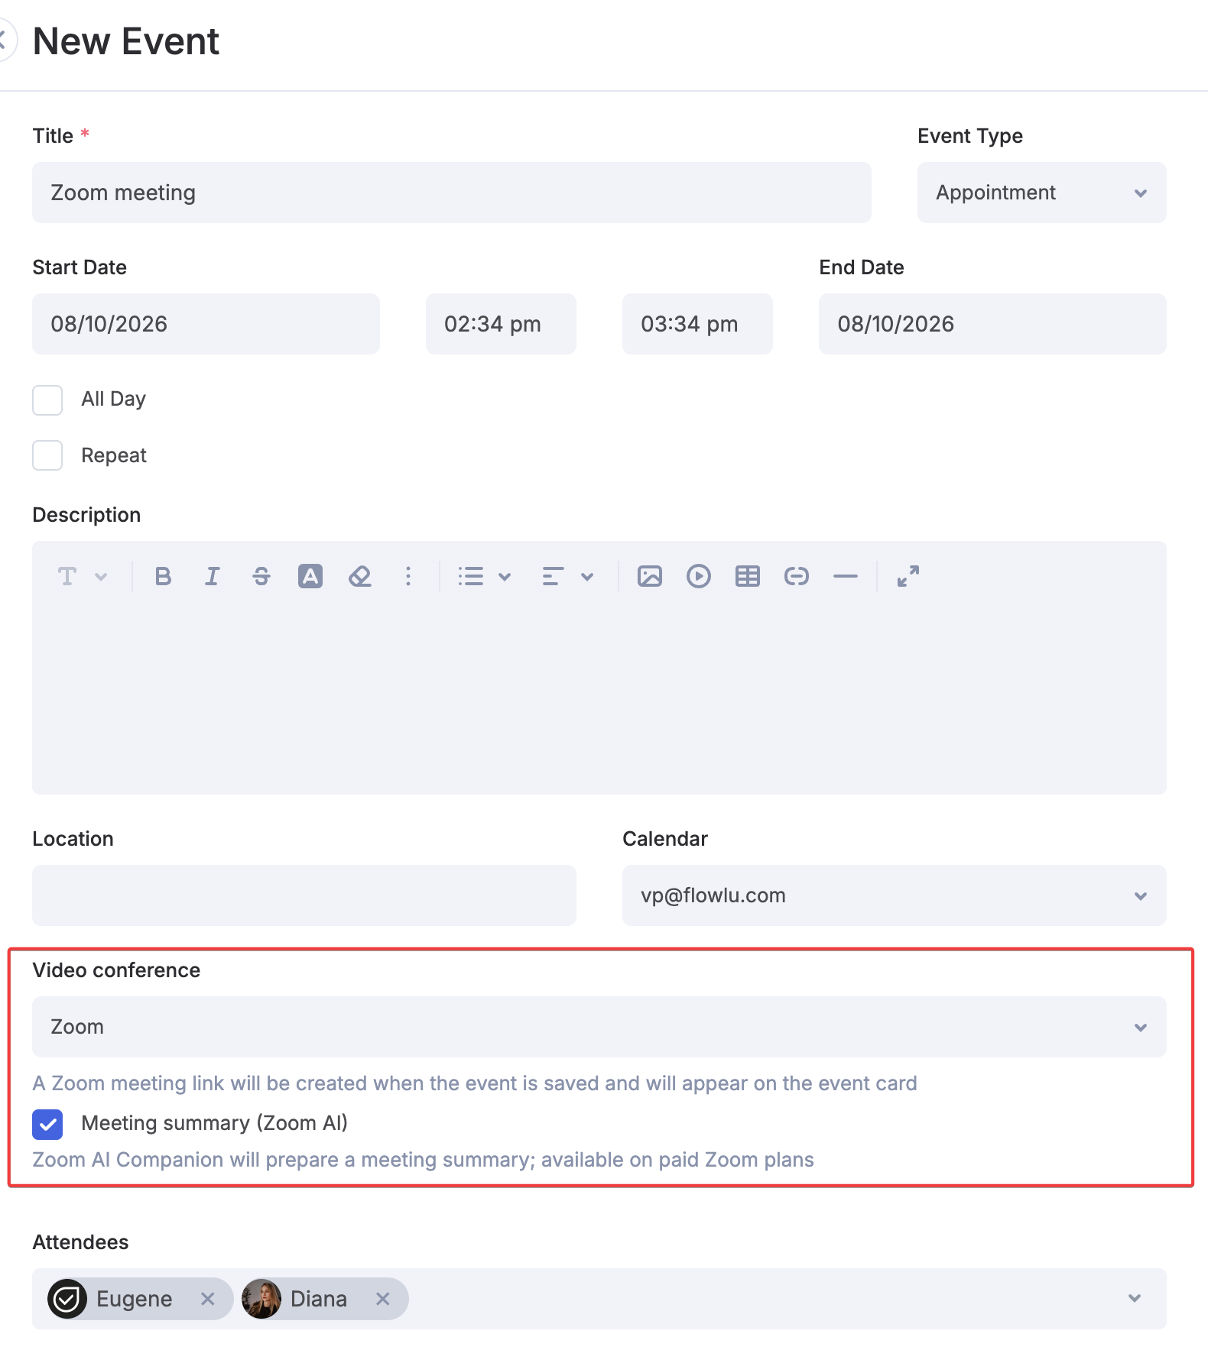The width and height of the screenshot is (1208, 1363).
Task: Open more formatting options (vertical dots)
Action: 408,576
